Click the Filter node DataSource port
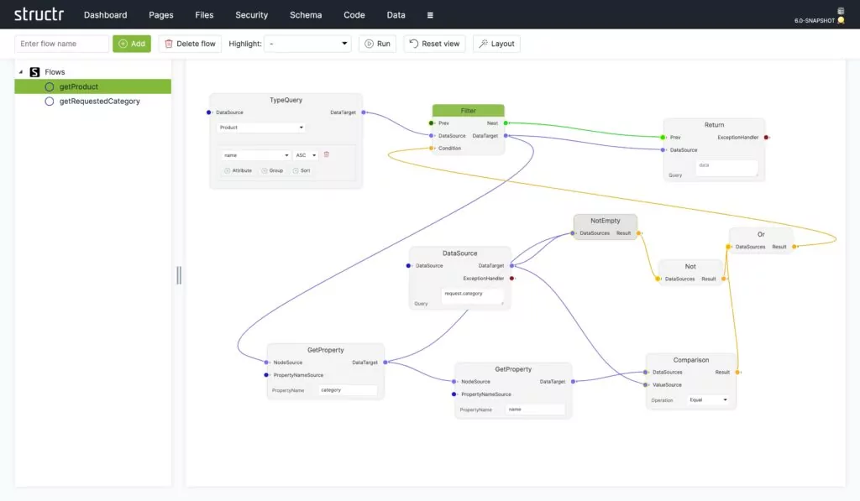 point(431,135)
